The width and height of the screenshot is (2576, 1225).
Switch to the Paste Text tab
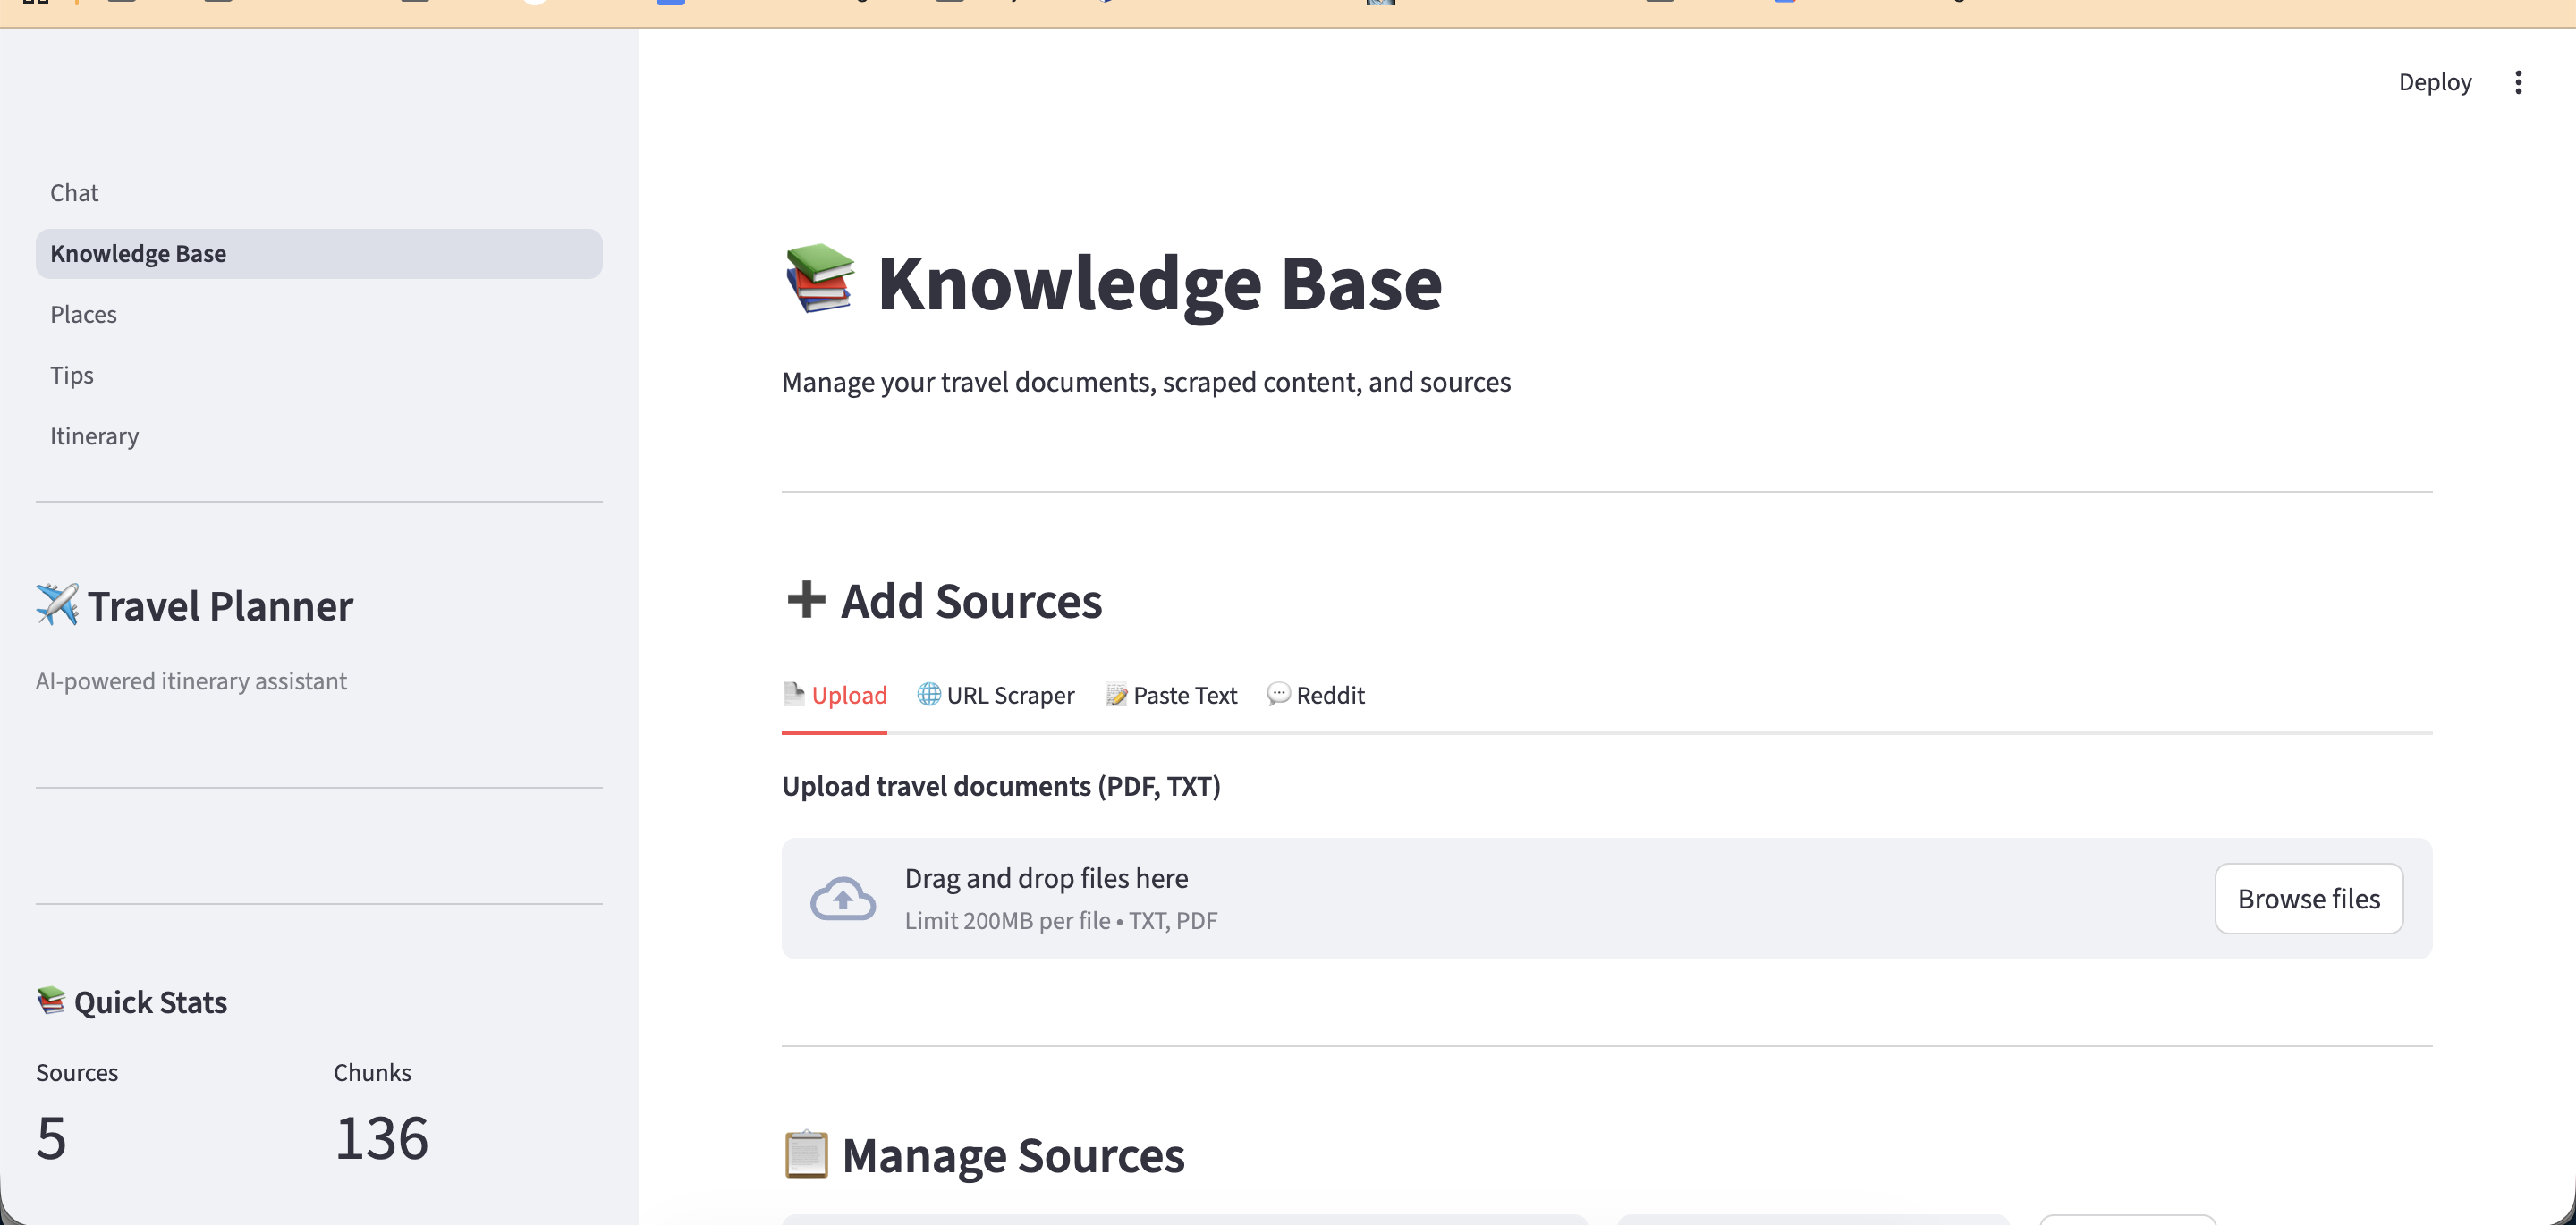click(x=1185, y=694)
